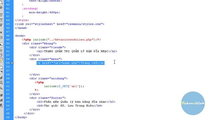This screenshot has height=120, width=214.
Task: Click the h3 Phần mềm Quản lý line
Action: (76, 102)
